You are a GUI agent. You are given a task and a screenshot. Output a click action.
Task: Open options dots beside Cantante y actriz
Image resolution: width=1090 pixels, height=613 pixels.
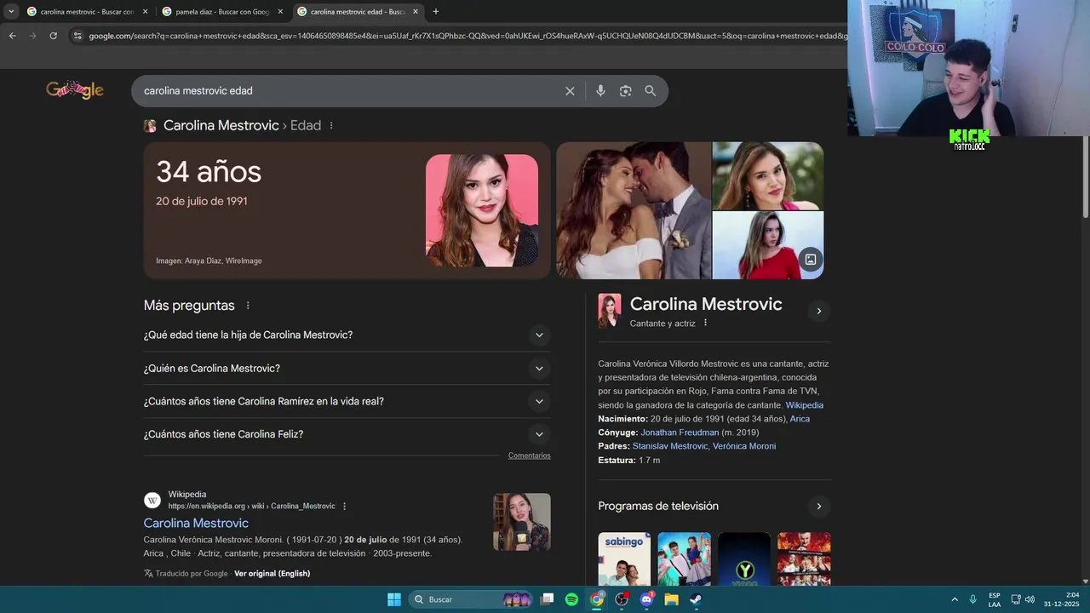click(x=705, y=323)
